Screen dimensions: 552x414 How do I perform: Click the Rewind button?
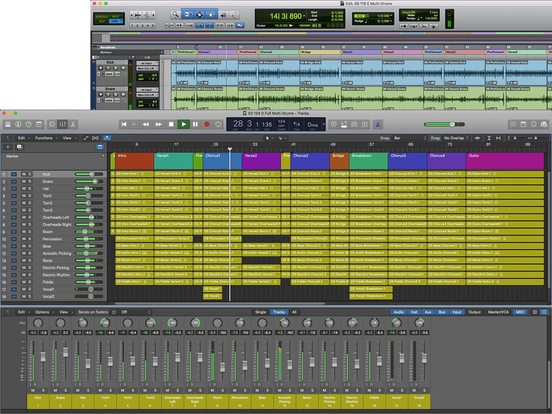coord(145,124)
